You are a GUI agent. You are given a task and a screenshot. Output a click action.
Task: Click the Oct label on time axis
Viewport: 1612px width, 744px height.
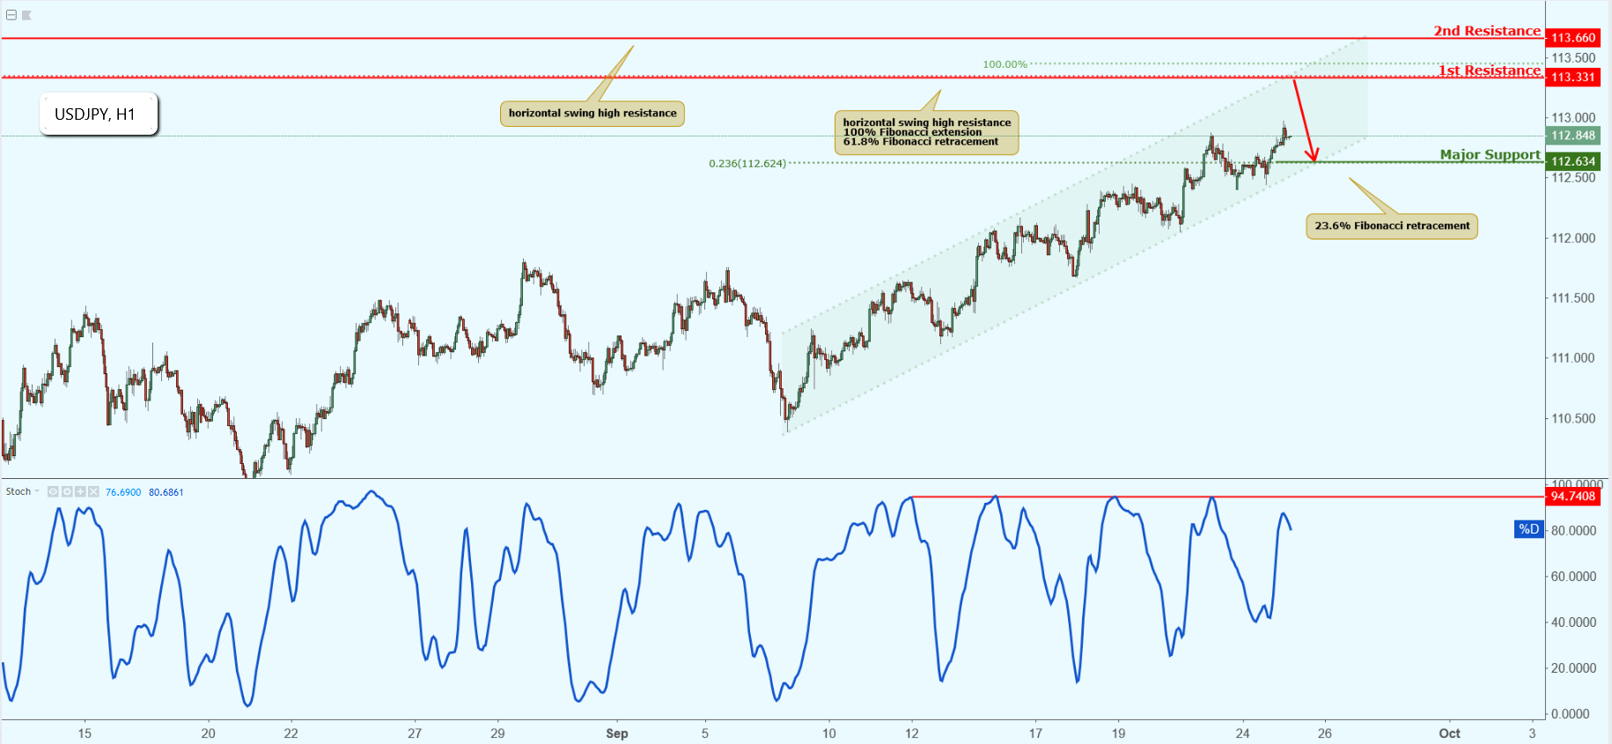[x=1449, y=733]
